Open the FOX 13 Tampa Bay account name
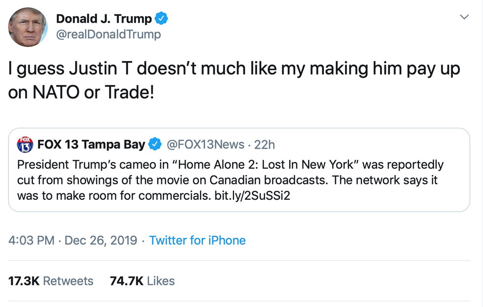Screen dimensions: 483x307 [91, 145]
